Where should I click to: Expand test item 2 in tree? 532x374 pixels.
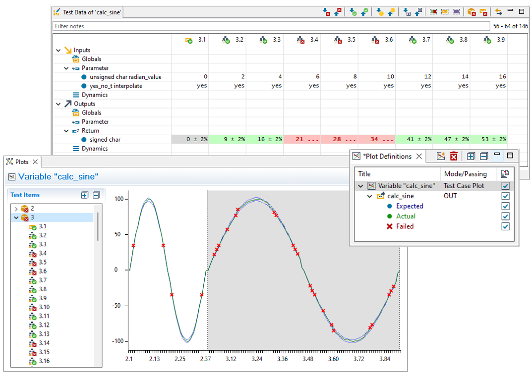click(x=16, y=209)
